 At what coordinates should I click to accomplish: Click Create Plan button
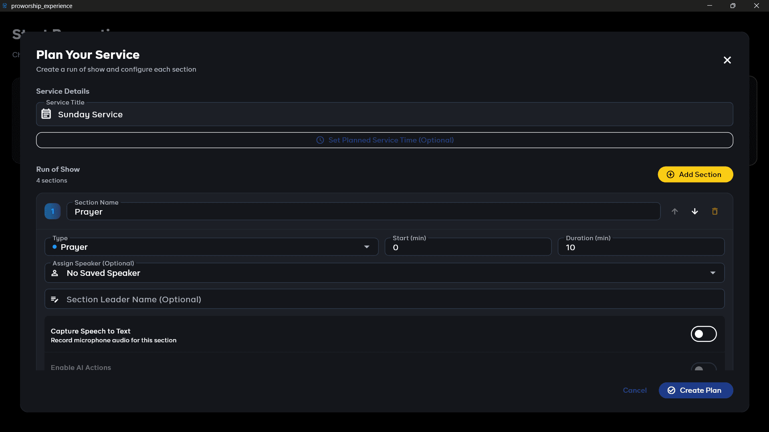coord(696,390)
